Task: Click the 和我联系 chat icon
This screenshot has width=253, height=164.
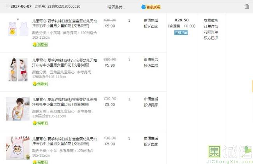Action: click(x=151, y=7)
